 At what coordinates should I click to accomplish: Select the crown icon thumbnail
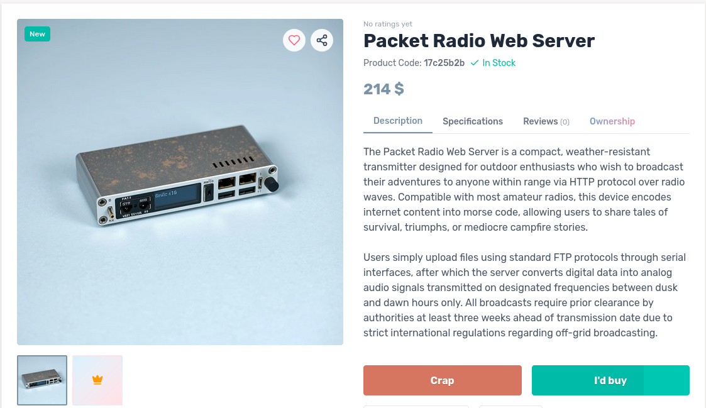[97, 380]
